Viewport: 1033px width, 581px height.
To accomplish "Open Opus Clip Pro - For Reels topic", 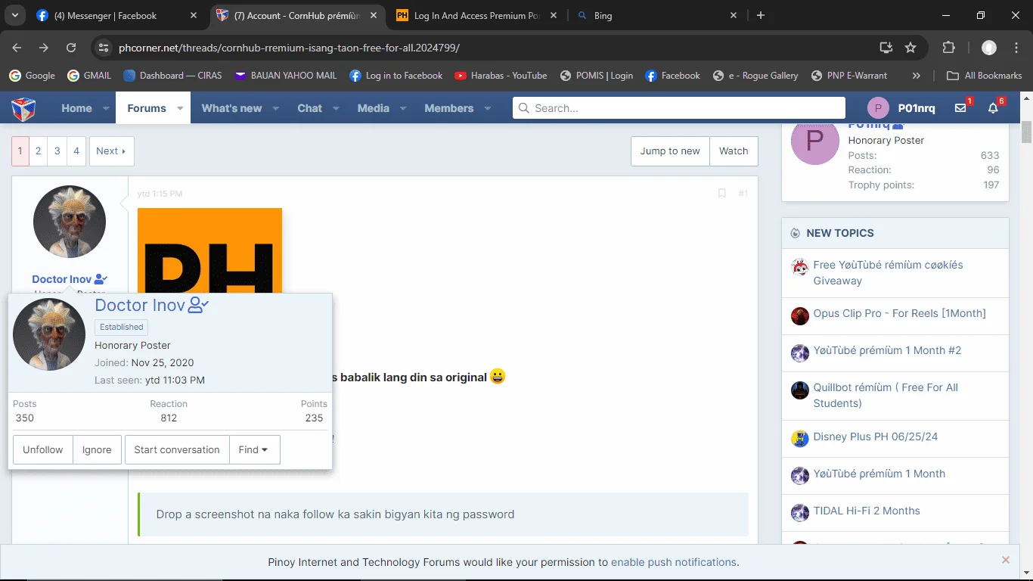I will point(899,313).
